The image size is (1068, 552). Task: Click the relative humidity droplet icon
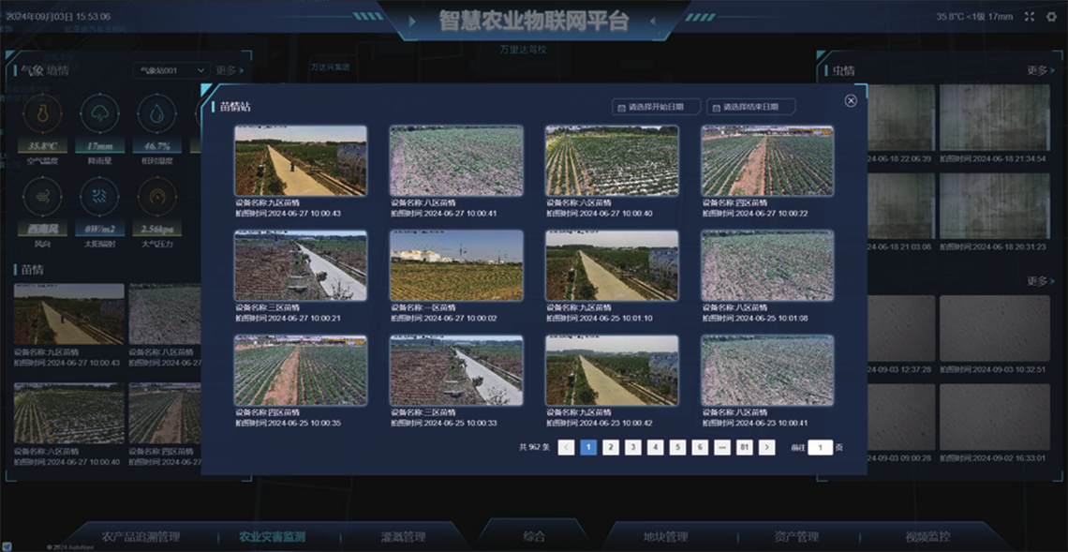156,114
